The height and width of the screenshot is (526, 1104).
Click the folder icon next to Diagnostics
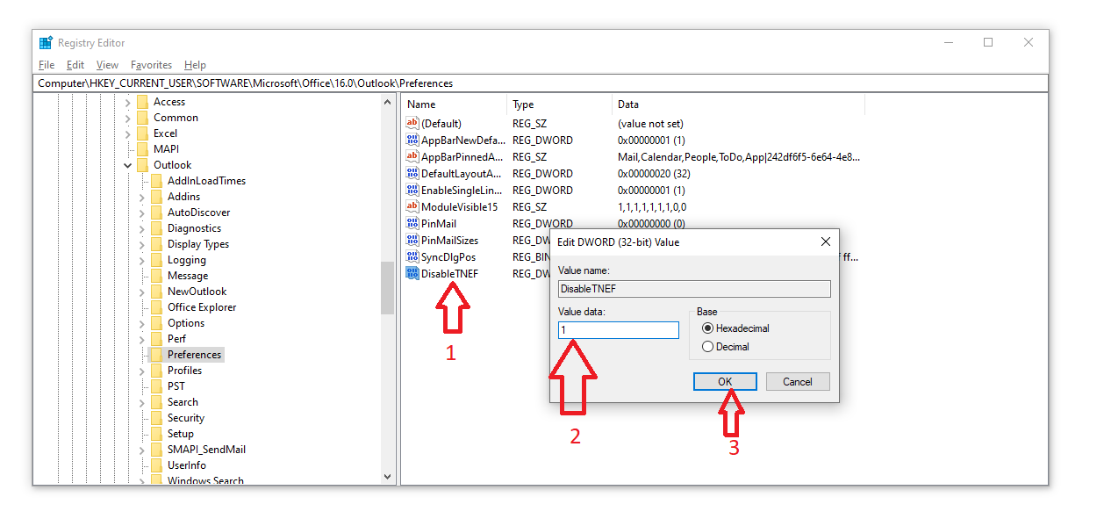157,228
